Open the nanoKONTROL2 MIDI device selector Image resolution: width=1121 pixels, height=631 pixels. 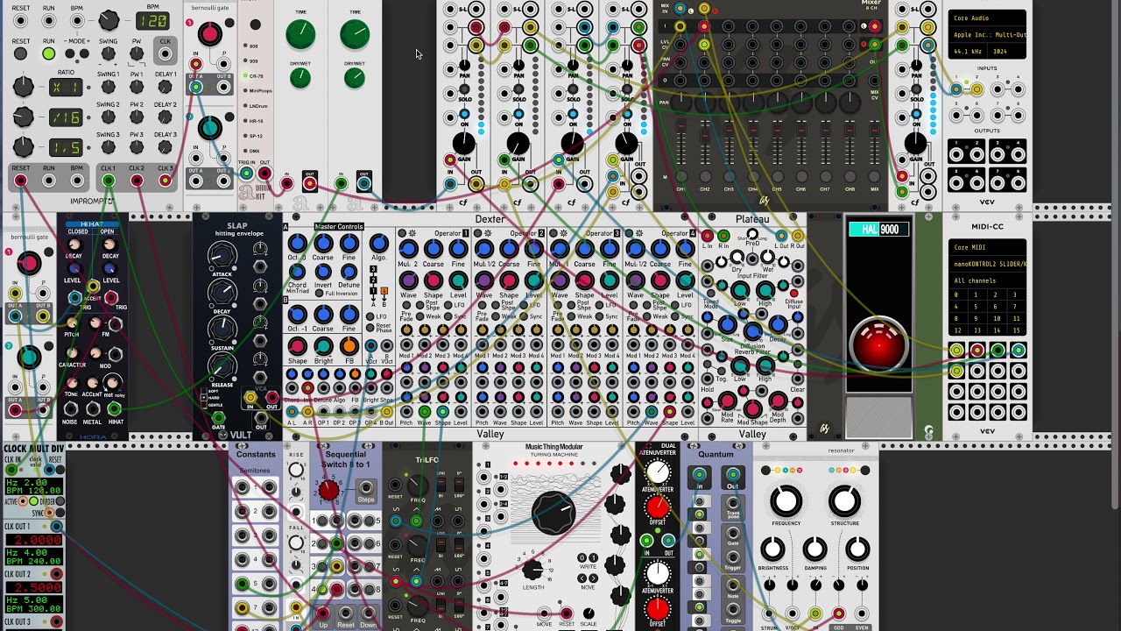(x=986, y=264)
